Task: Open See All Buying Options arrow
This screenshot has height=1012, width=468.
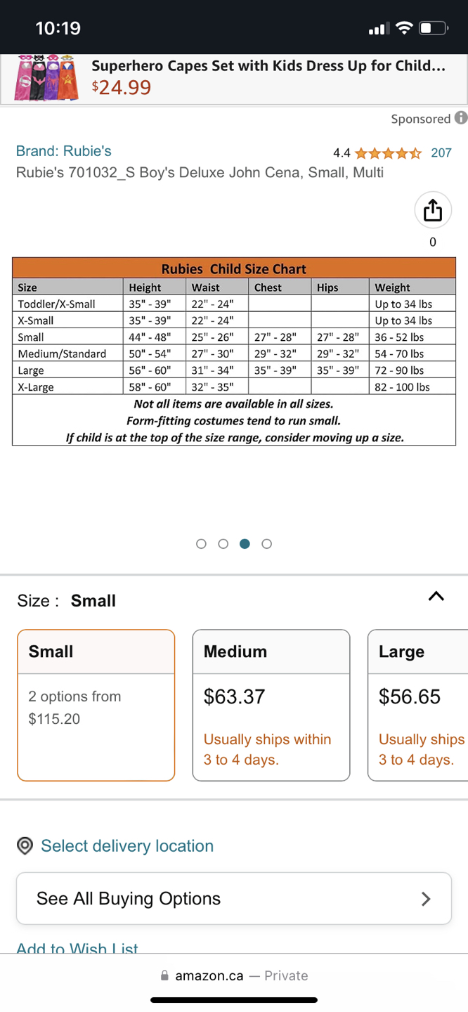Action: point(425,899)
